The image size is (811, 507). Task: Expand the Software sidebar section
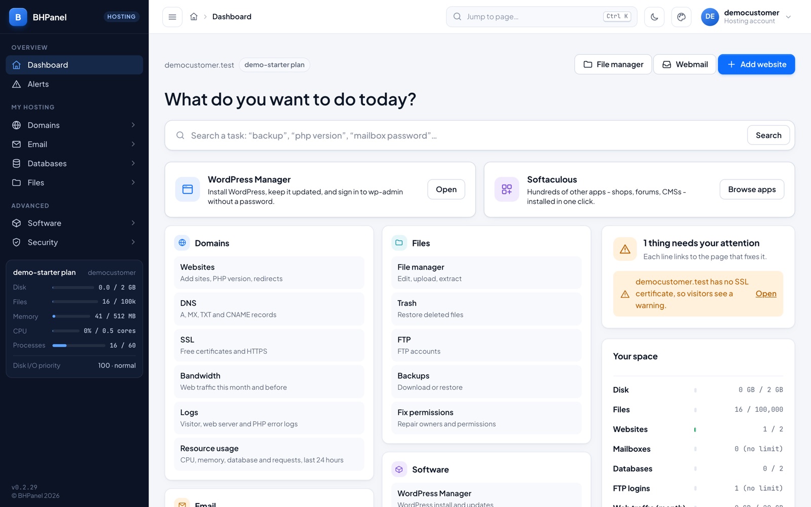[x=75, y=223]
